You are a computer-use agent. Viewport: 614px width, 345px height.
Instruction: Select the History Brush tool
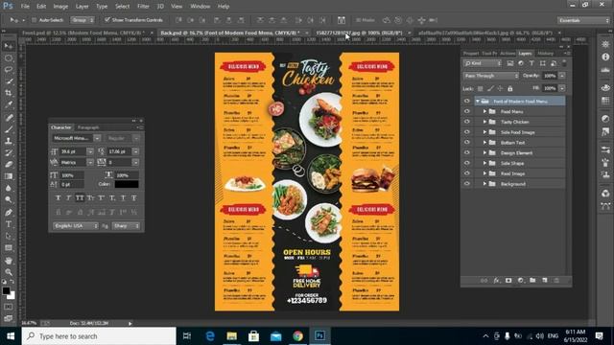tap(9, 152)
